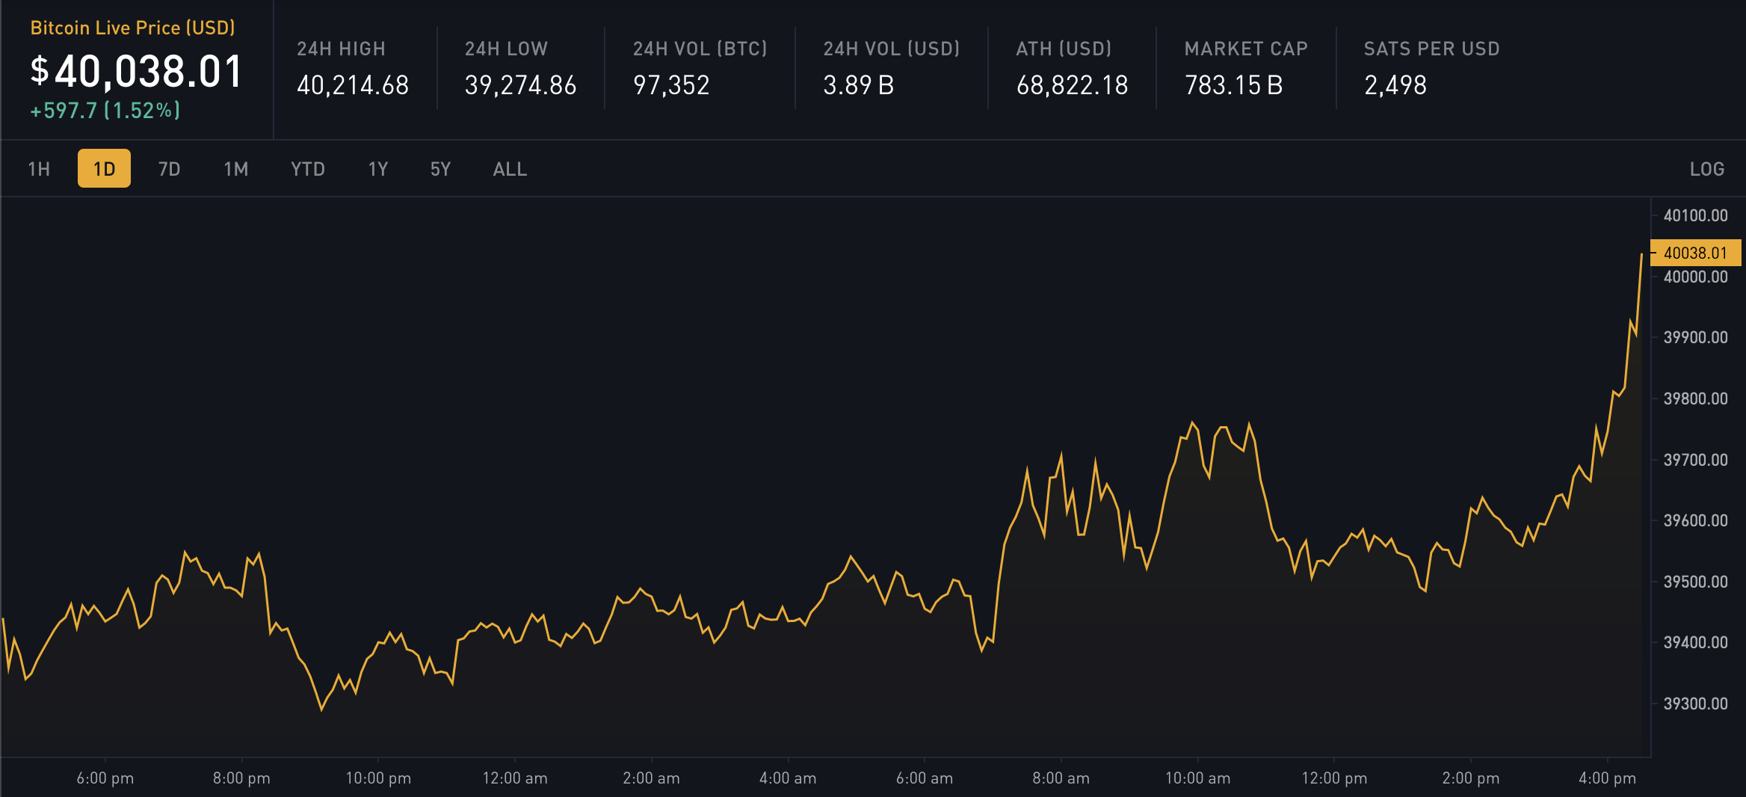Toggle LOG scale on chart
The image size is (1746, 797).
tap(1707, 169)
